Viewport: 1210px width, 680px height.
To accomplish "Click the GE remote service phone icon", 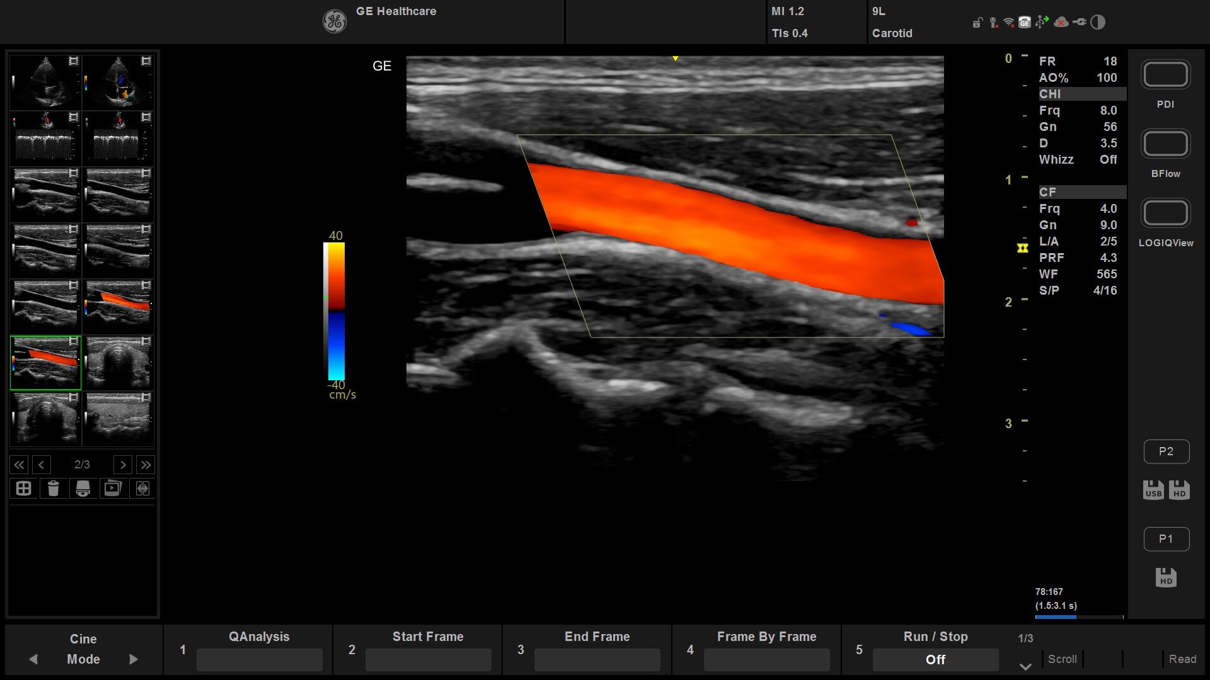I will [1025, 23].
